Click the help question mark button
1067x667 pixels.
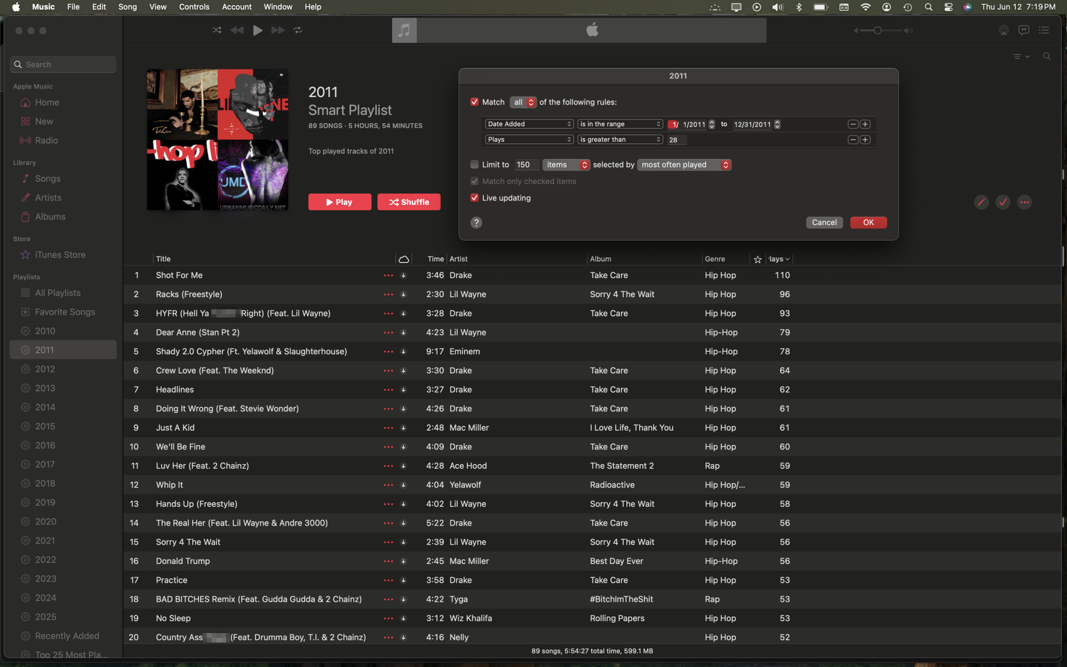[476, 223]
